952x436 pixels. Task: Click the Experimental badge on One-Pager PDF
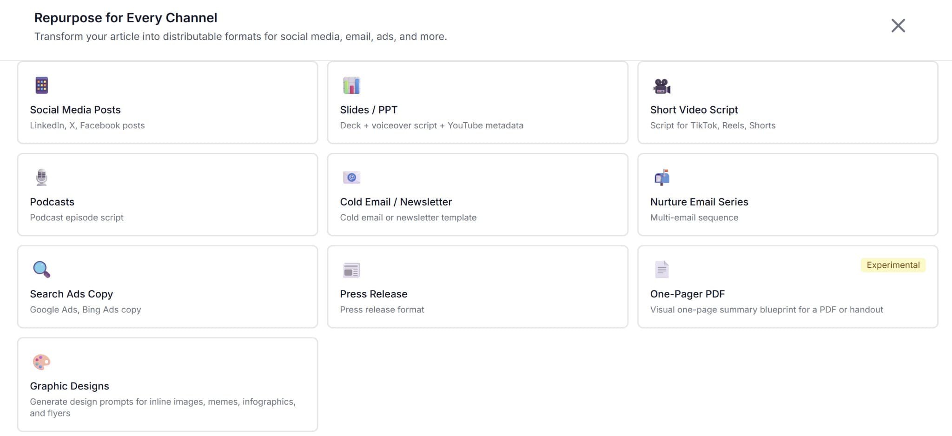pos(892,265)
